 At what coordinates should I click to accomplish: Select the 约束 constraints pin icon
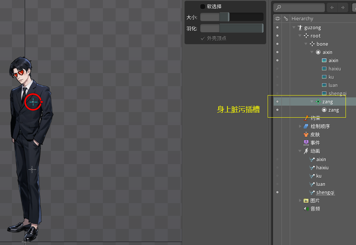click(306, 118)
